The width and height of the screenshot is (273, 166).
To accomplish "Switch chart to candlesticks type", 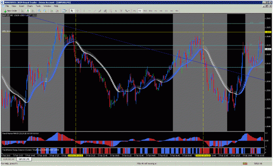I will [28, 11].
